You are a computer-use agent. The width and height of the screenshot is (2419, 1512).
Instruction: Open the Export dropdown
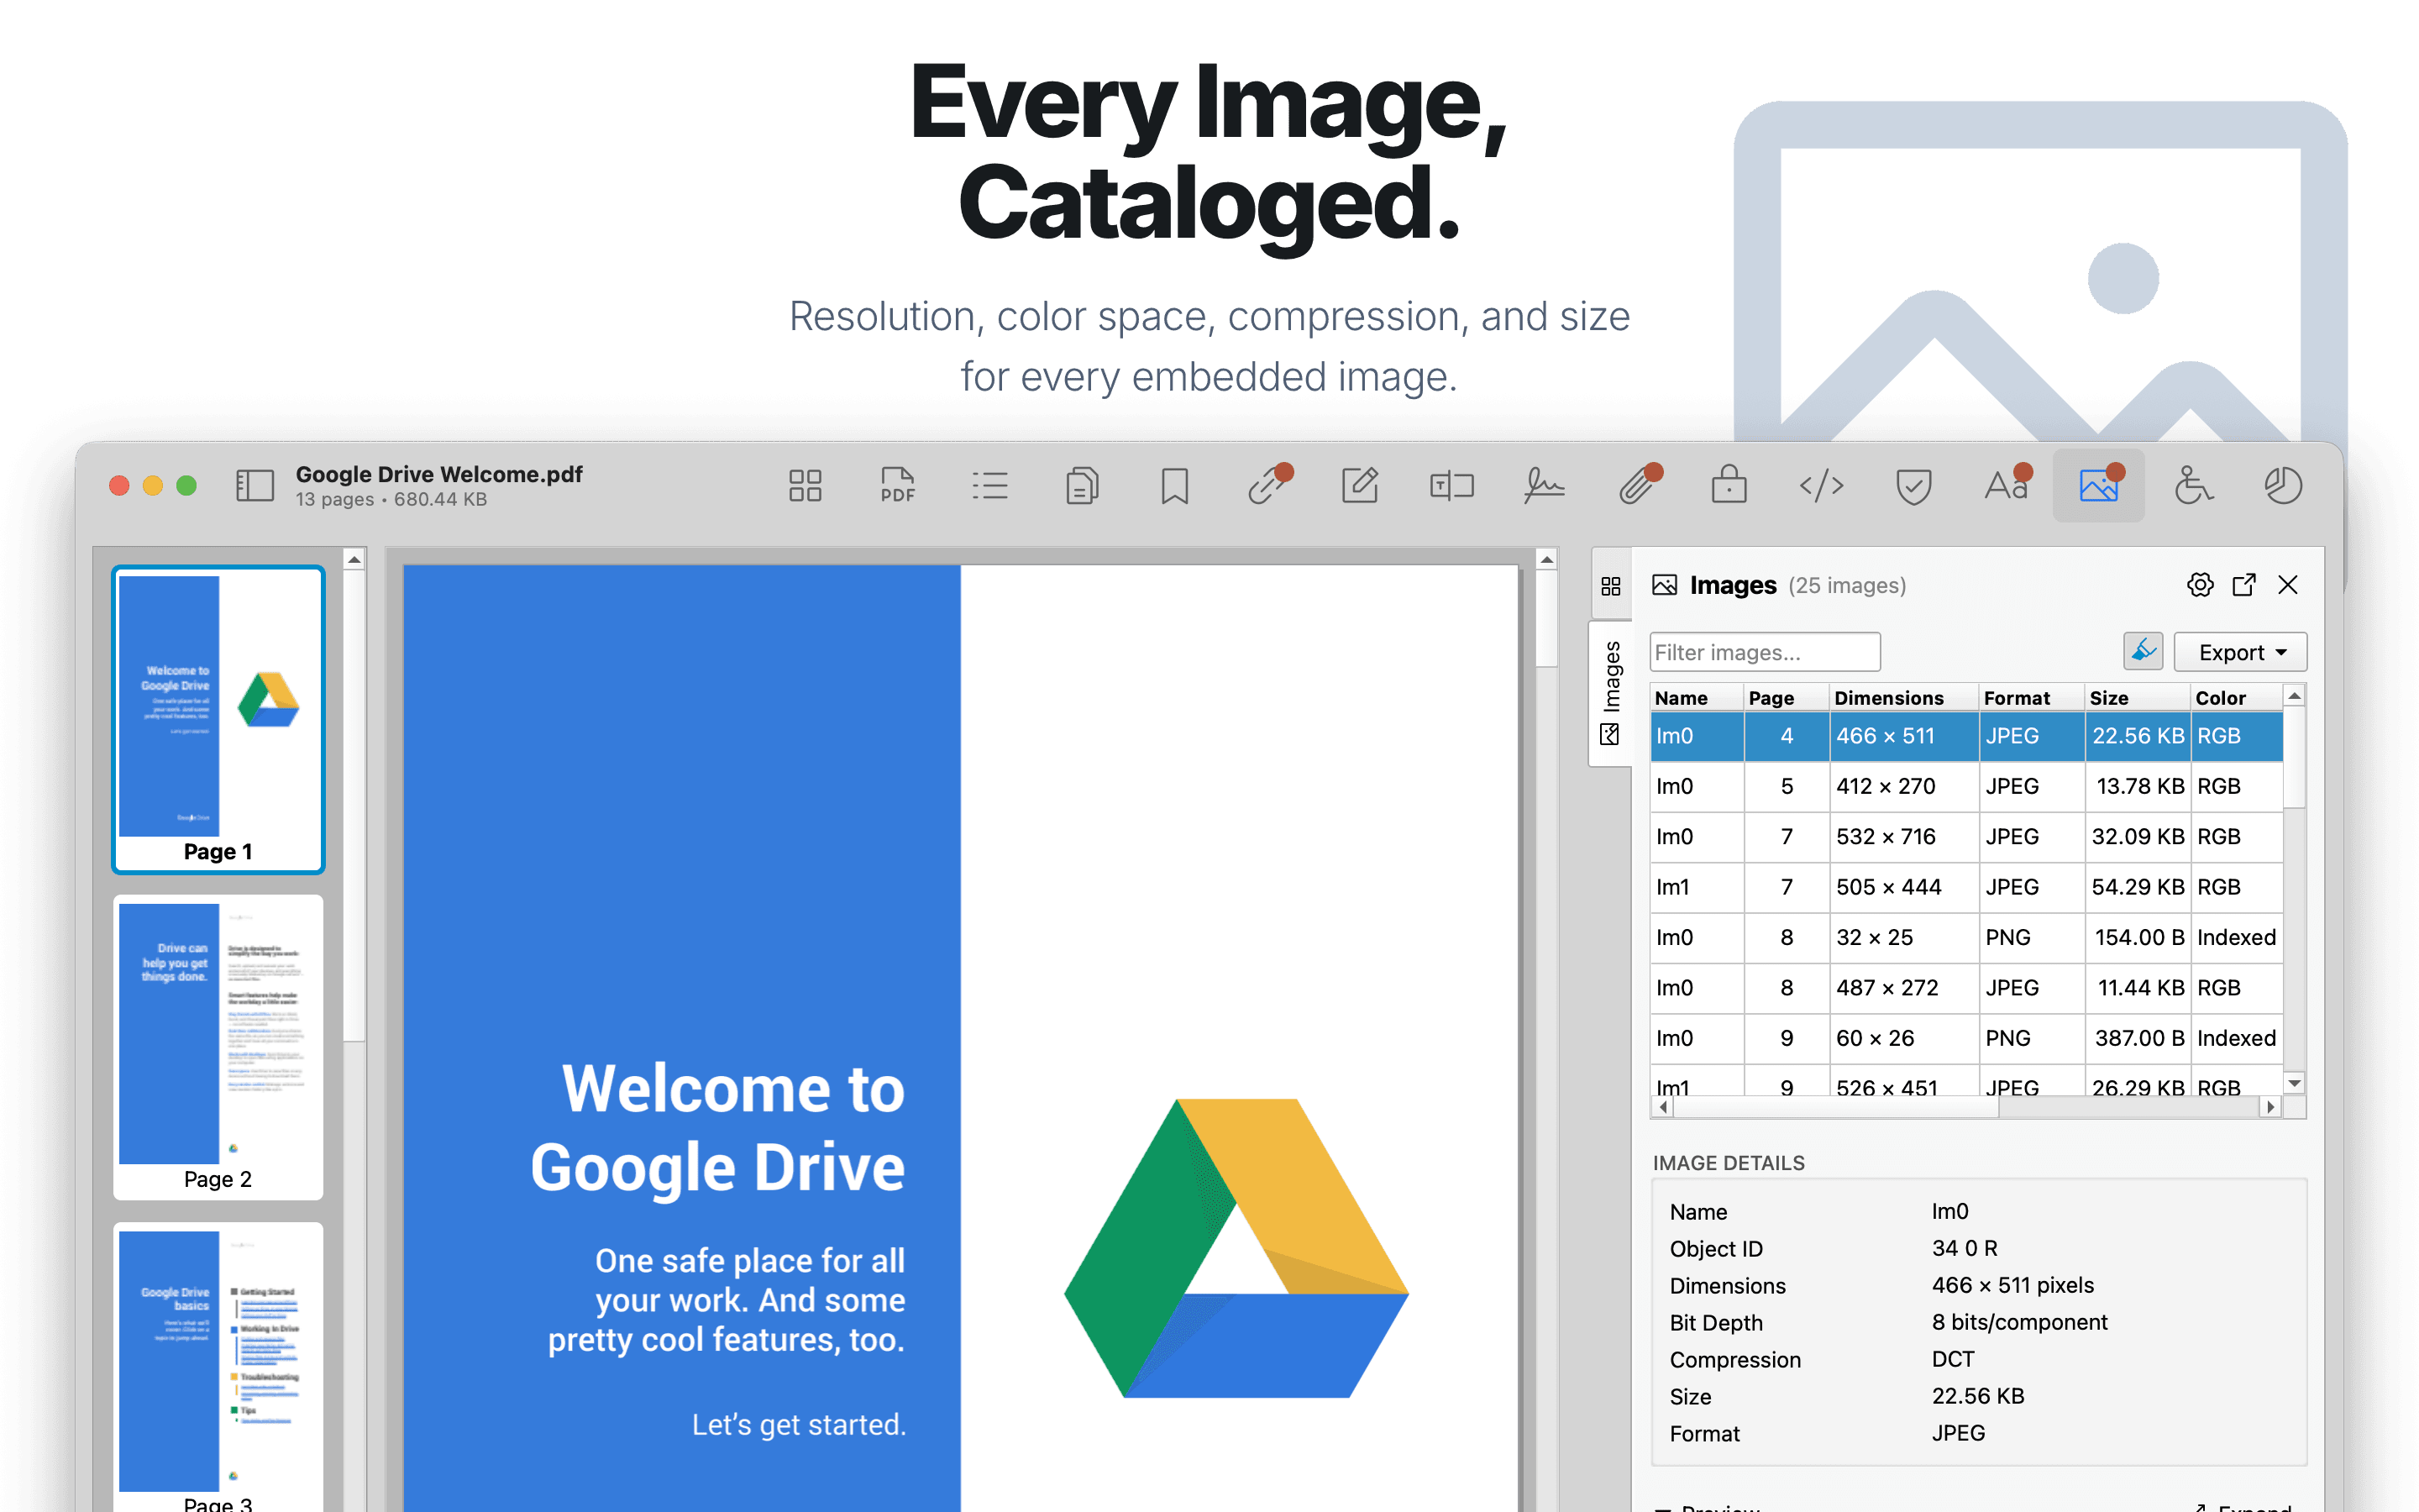click(x=2240, y=652)
